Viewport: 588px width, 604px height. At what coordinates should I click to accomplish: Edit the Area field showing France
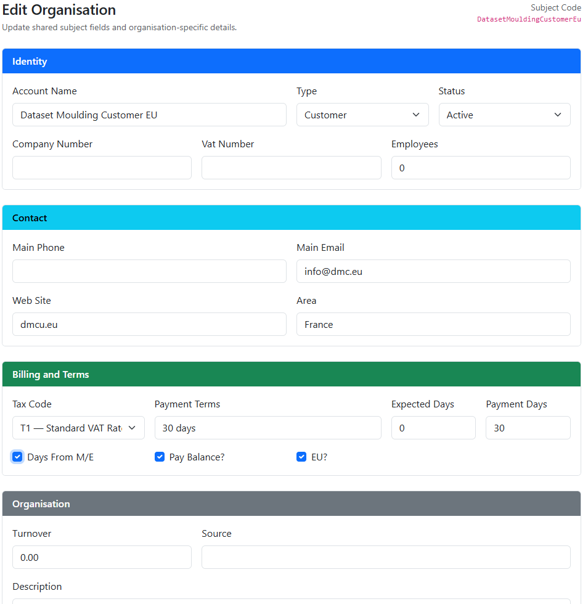tap(433, 324)
